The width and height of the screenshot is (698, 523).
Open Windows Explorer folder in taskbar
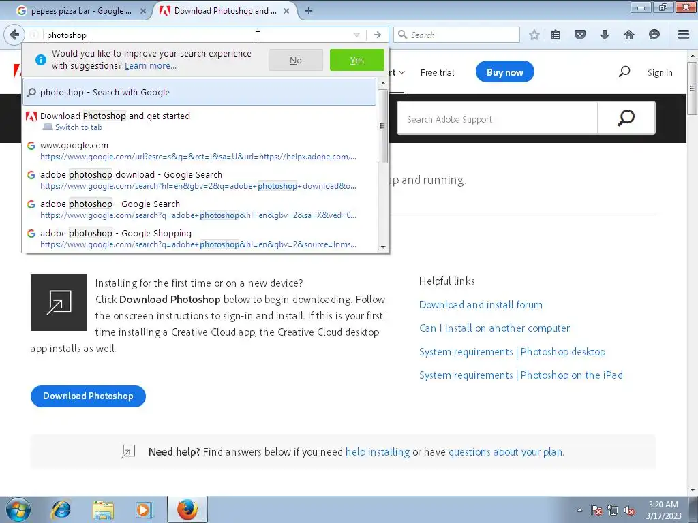(103, 509)
